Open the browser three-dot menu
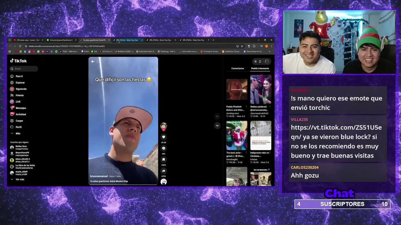Screen dimensions: 401x225 tap(271, 46)
